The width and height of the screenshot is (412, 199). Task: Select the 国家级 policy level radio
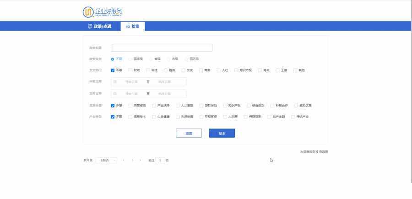tap(130, 59)
